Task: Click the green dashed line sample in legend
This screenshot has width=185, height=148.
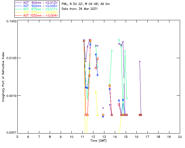Action: (18, 9)
